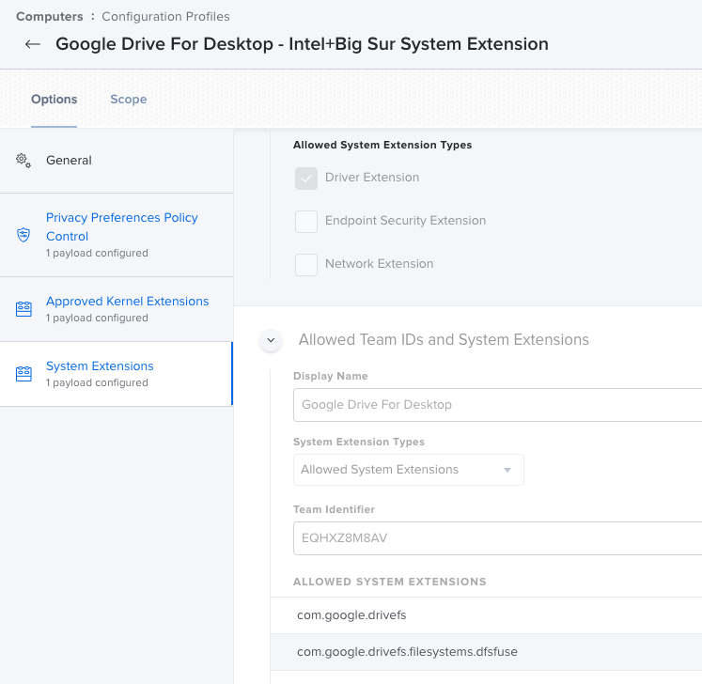Click the ALLOWED SYSTEM EXTENSIONS table header

(389, 582)
